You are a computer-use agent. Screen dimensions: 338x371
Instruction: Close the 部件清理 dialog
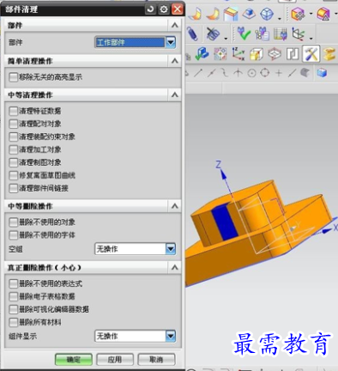[178, 9]
